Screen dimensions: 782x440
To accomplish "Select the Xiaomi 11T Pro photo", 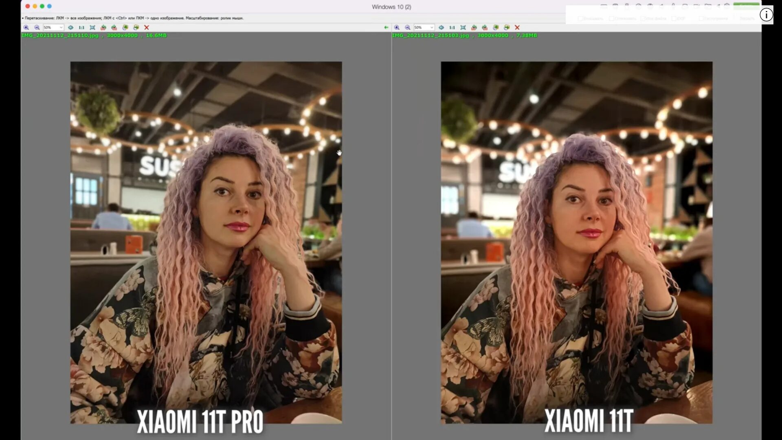I will pos(206,242).
